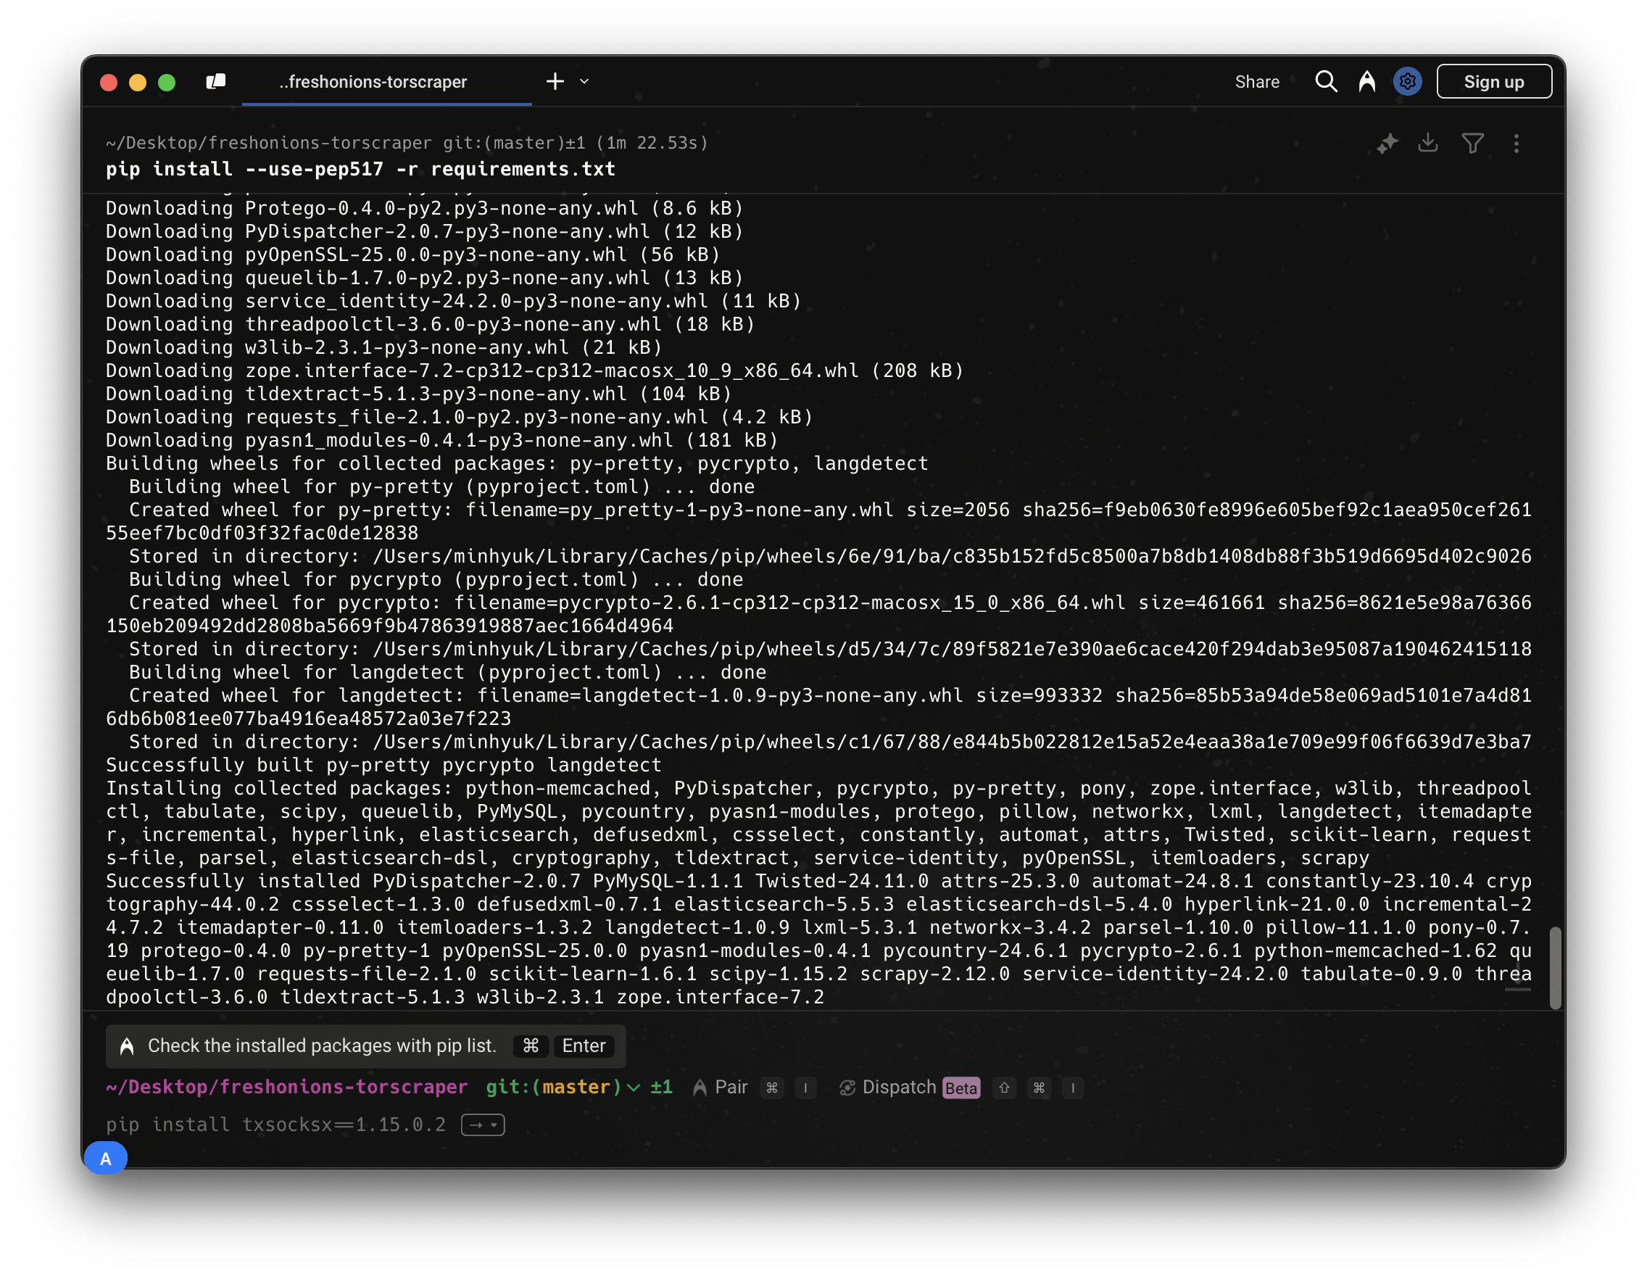Screen dimensions: 1647x1276
Task: Expand the git master branch dropdown
Action: point(634,1087)
